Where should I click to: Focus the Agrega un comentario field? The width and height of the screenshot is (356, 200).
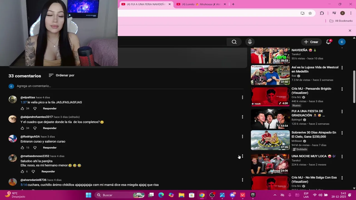(130, 86)
